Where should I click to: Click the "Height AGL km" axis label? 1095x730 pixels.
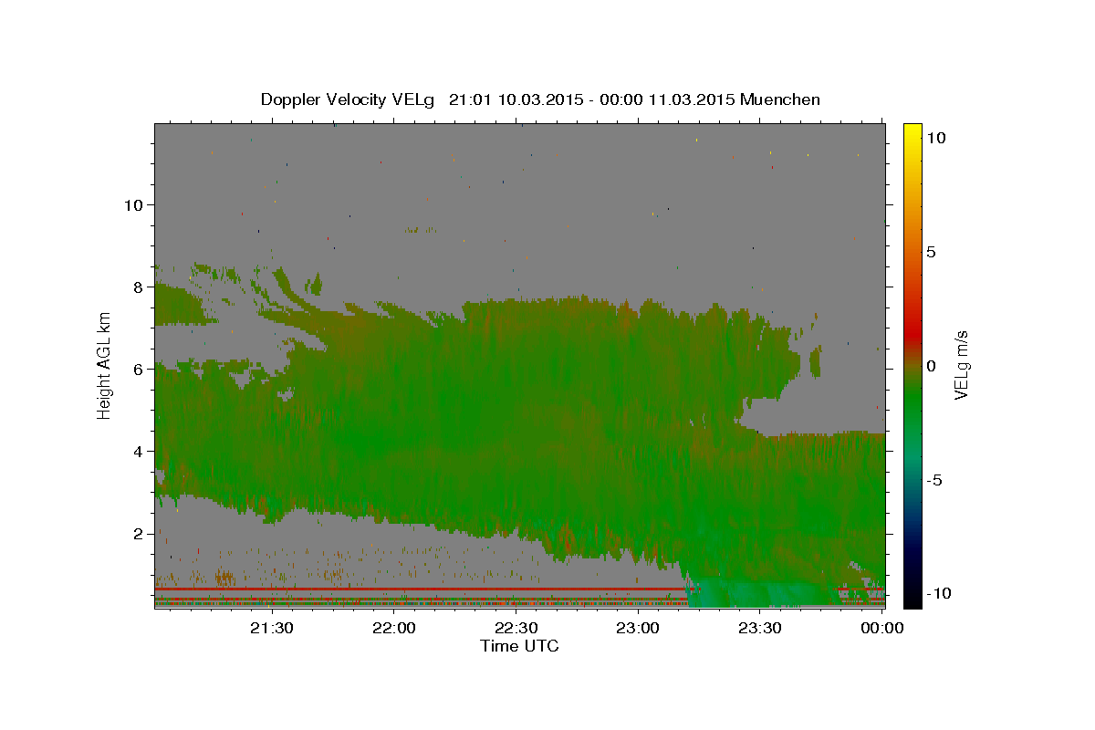(x=105, y=365)
